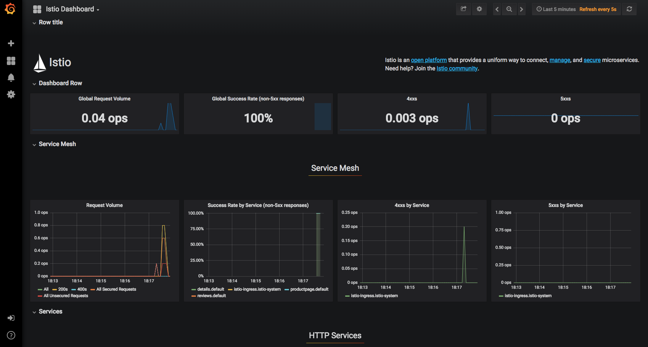Open the Grafana logo home menu
The height and width of the screenshot is (347, 648).
11,8
